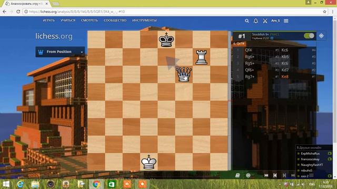This screenshot has height=189, width=337.
Task: Launch Internet Explorer from the taskbar
Action: pos(20,184)
